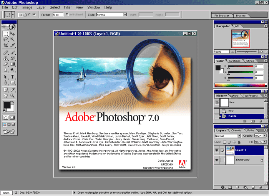Open the Opacity slider arrow
The image size is (269, 196).
tap(265, 136)
